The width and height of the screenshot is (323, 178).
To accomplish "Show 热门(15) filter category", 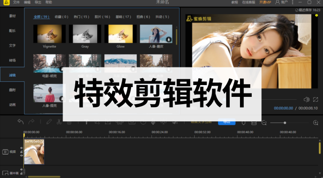I will coord(82,17).
